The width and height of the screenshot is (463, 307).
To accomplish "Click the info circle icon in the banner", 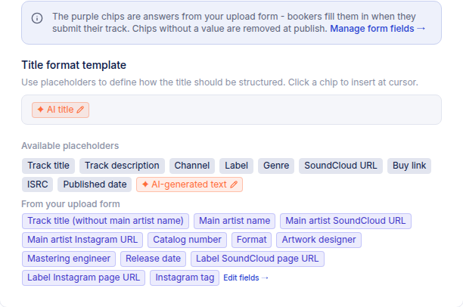I will [x=37, y=18].
